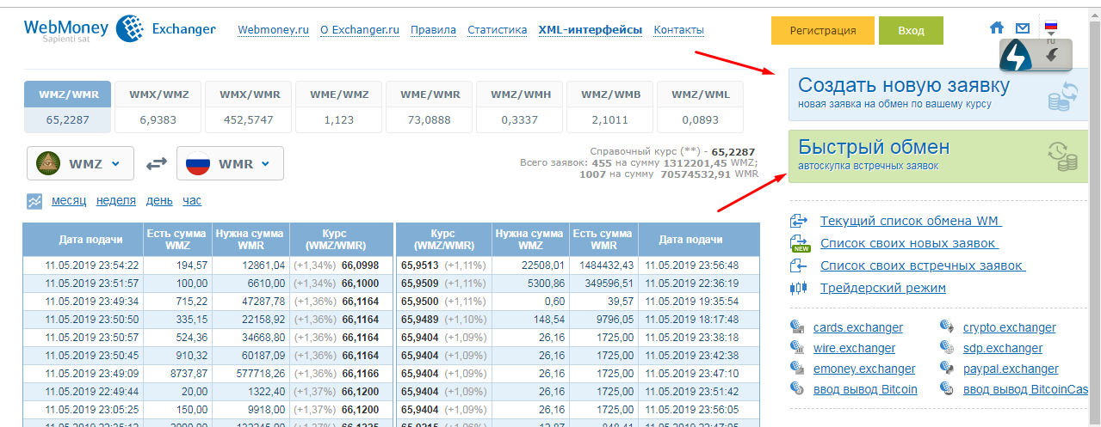Click candlestick icon beside Трейдерский режим
This screenshot has width=1101, height=427.
(x=798, y=288)
